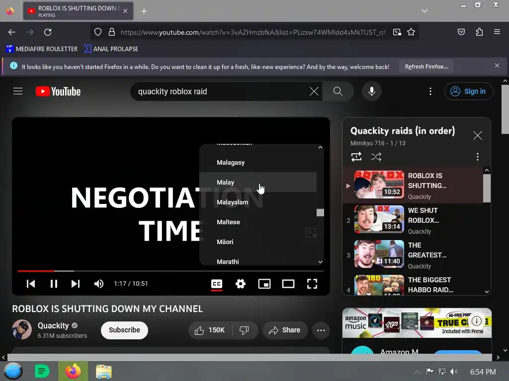
Task: Choose Maltese subtitle language
Action: 258,222
